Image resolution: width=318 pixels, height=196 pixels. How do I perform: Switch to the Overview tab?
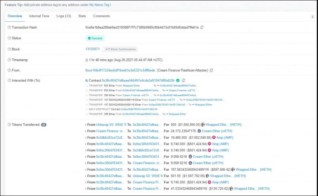[x=15, y=16]
